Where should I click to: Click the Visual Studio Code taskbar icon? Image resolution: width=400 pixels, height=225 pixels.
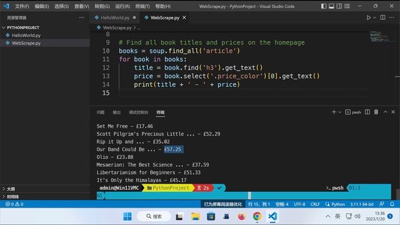click(x=272, y=216)
